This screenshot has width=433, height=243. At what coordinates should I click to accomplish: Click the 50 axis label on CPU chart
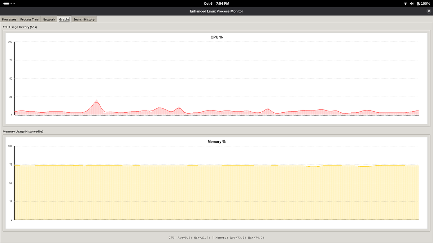pyautogui.click(x=11, y=78)
